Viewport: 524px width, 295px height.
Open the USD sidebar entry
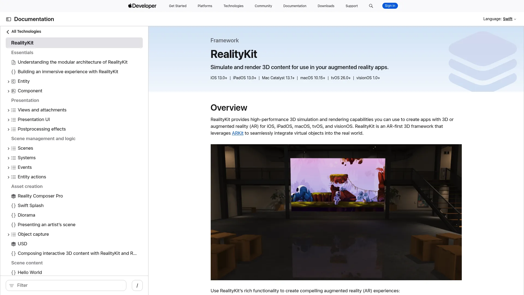tap(22, 244)
